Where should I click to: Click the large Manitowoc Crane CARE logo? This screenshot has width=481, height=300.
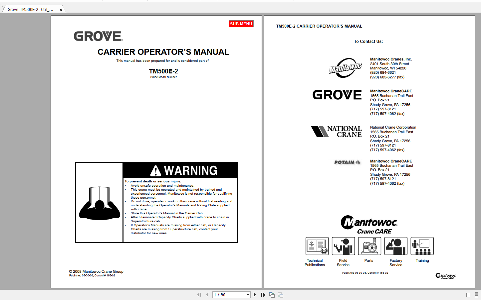(x=369, y=225)
